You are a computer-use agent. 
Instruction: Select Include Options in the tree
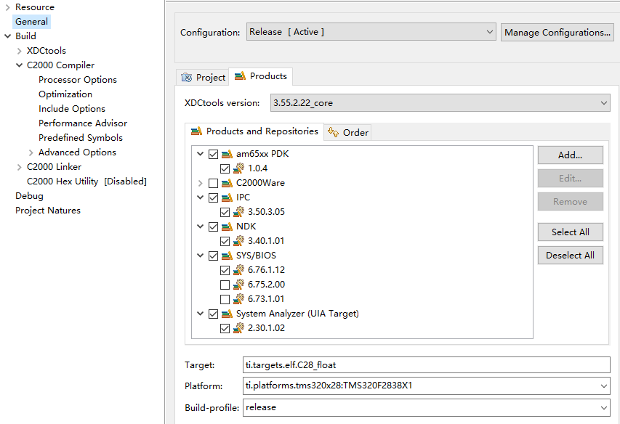72,109
